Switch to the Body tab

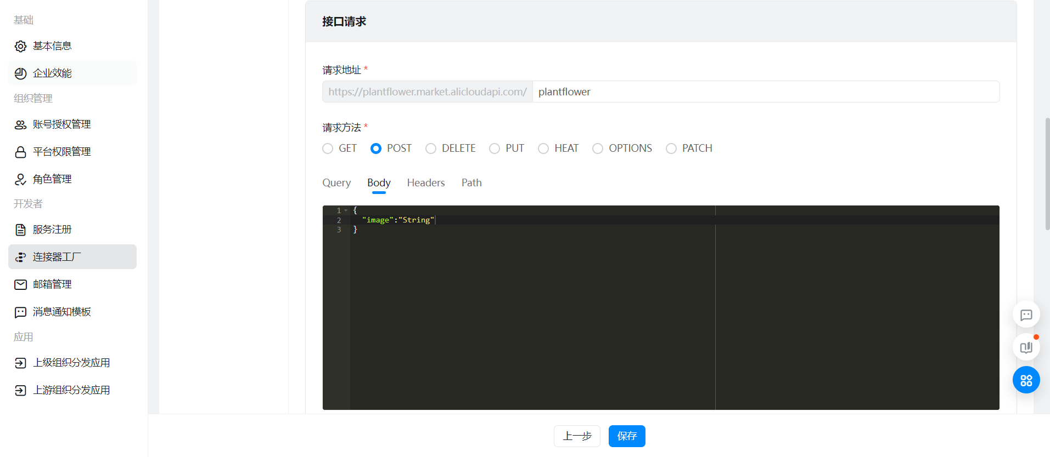coord(379,183)
